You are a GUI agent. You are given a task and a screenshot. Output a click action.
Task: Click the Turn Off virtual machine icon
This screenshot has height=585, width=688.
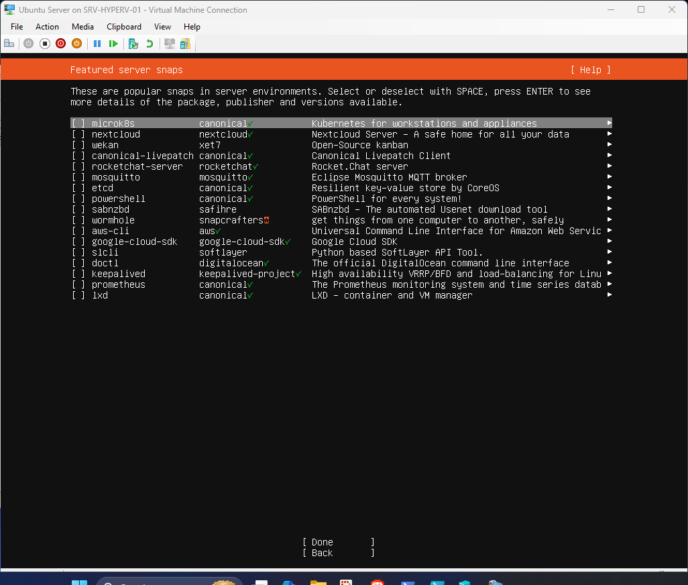[44, 44]
